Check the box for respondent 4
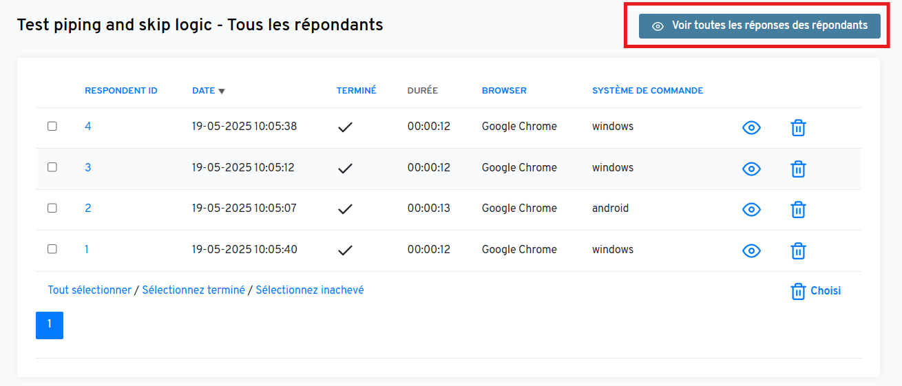 [52, 127]
